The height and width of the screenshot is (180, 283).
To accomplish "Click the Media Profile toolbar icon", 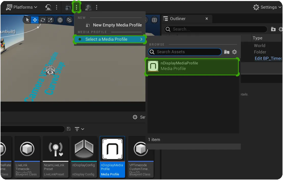I will point(68,7).
